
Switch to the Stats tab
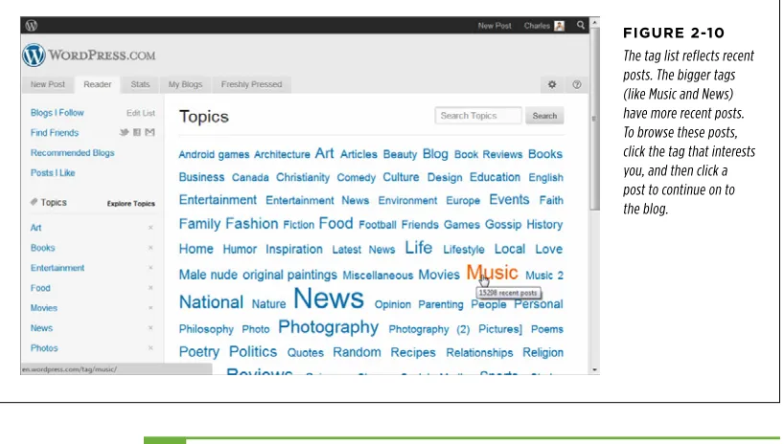[140, 84]
